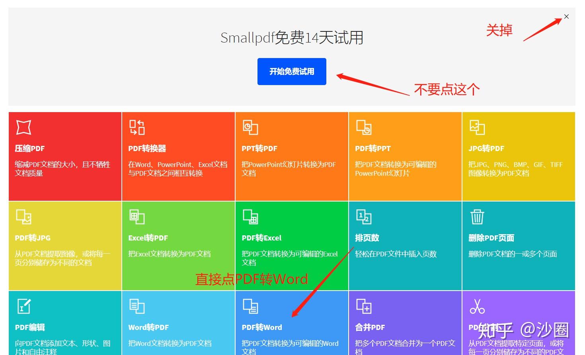This screenshot has width=585, height=355.
Task: Open the PDF转Excel tool title
Action: click(x=261, y=238)
